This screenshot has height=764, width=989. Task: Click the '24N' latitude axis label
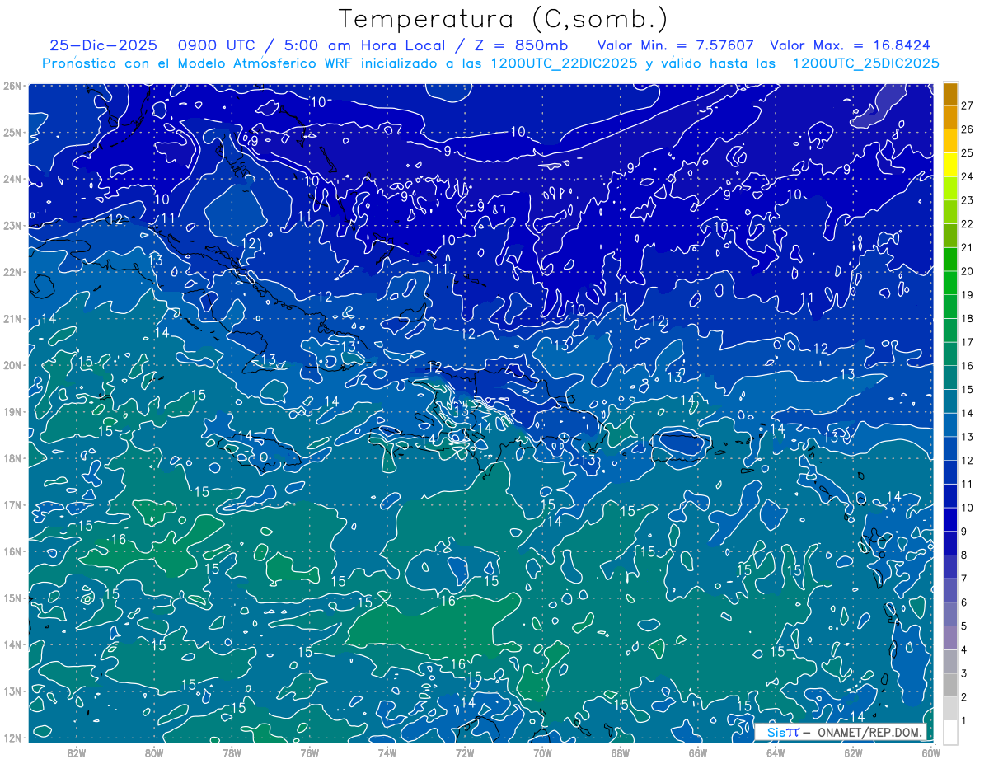pyautogui.click(x=12, y=179)
